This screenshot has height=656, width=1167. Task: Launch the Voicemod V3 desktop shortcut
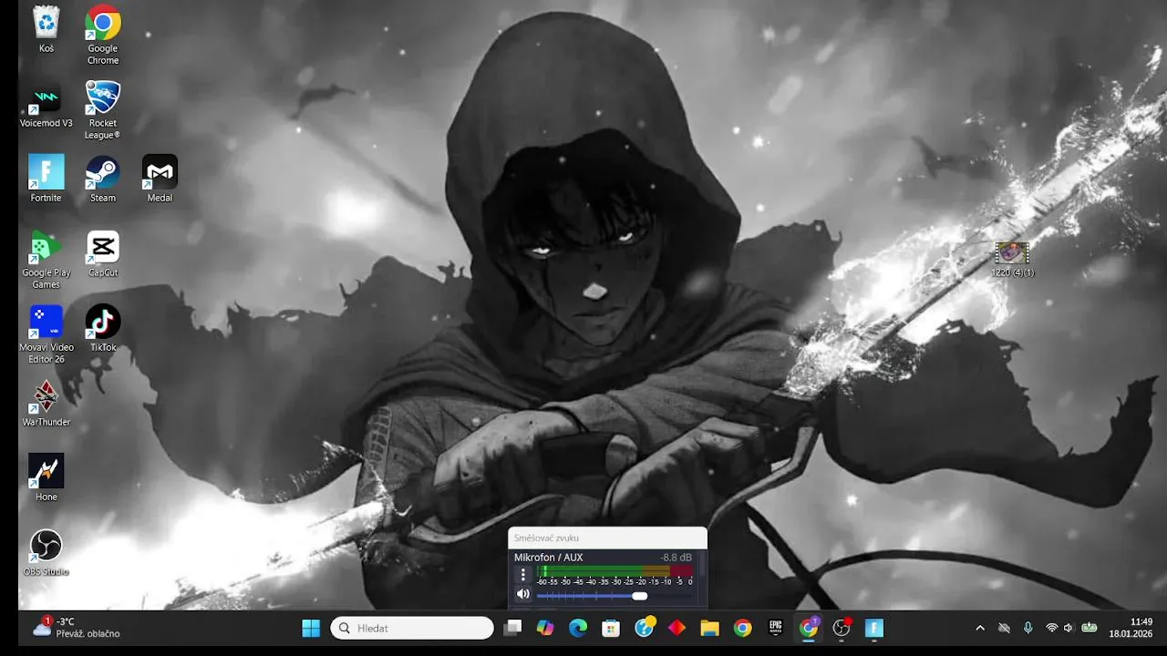pos(46,104)
